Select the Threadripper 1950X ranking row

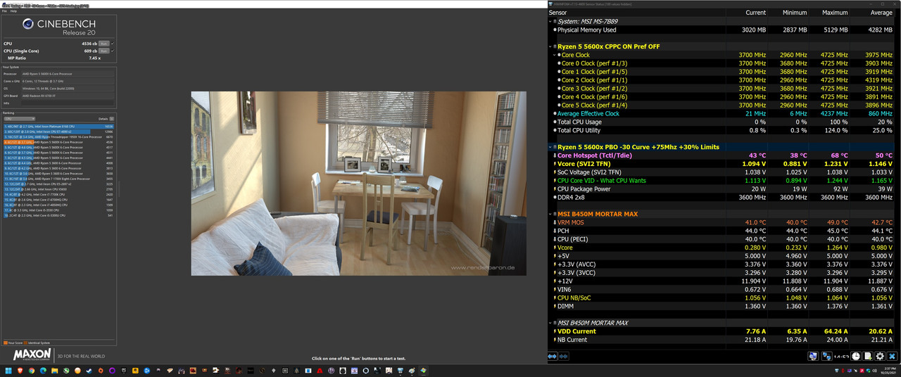[58, 136]
